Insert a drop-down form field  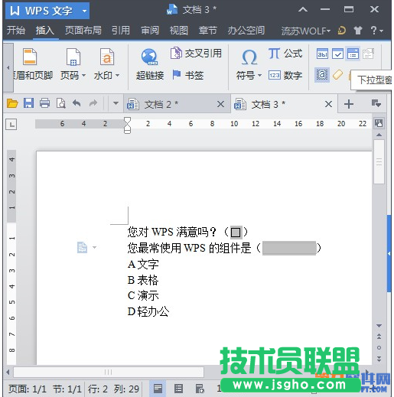coord(353,54)
